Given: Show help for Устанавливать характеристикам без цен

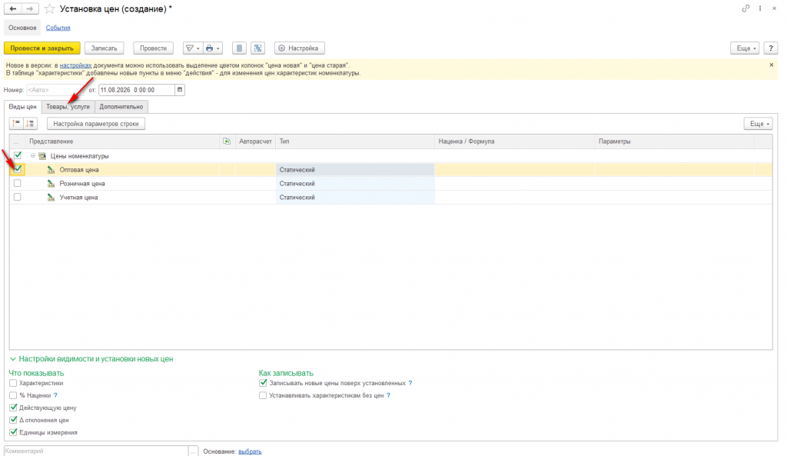Looking at the screenshot, I should [388, 396].
